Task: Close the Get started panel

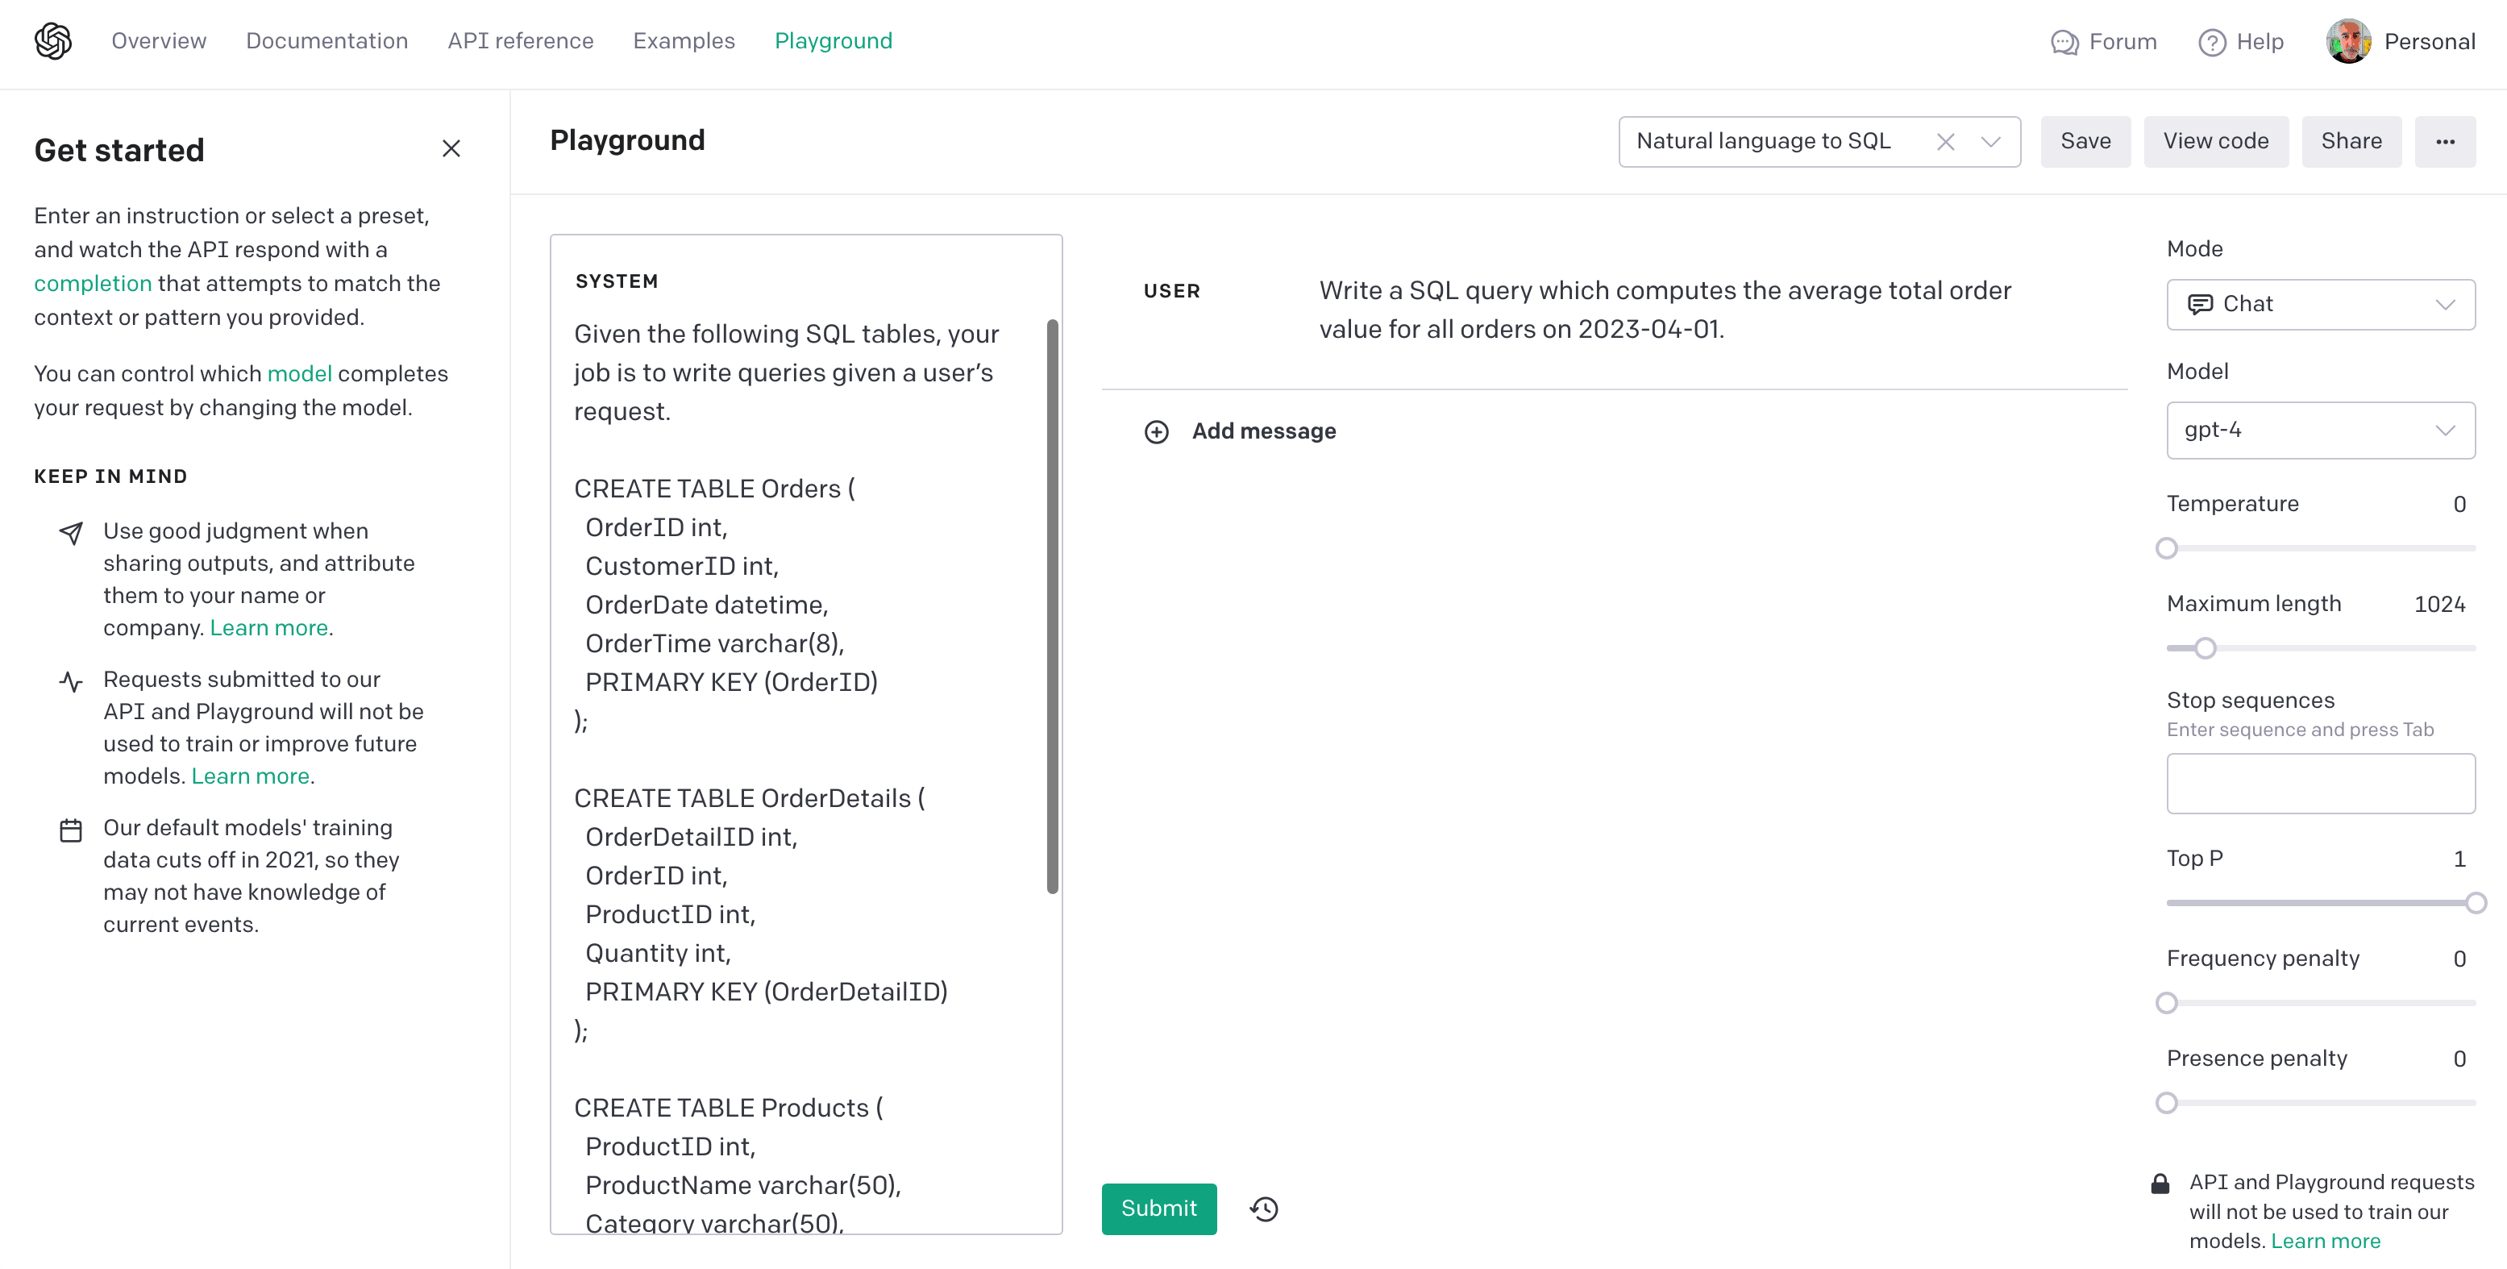Action: pyautogui.click(x=451, y=149)
